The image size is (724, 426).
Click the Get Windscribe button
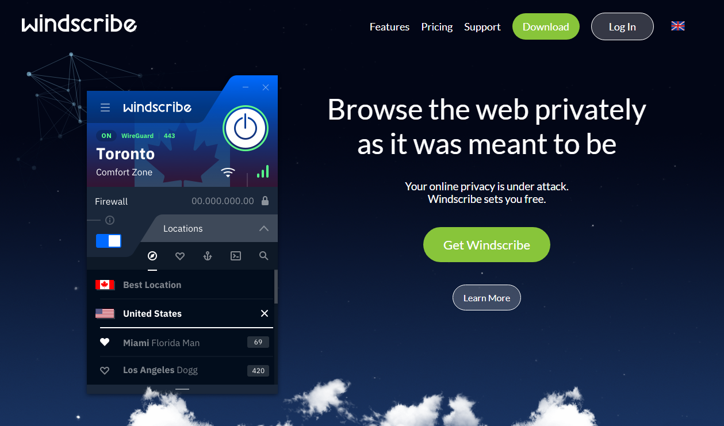click(487, 244)
